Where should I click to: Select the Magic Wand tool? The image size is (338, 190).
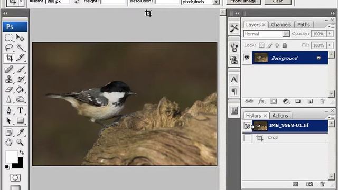(x=20, y=47)
